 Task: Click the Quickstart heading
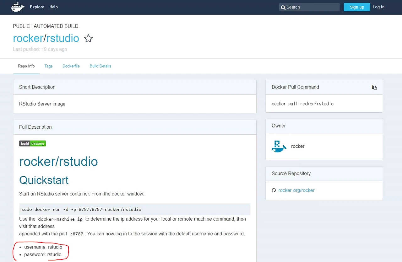tap(44, 180)
